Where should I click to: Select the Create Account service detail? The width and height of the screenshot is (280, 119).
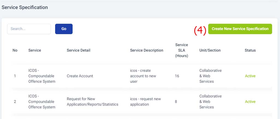click(80, 76)
